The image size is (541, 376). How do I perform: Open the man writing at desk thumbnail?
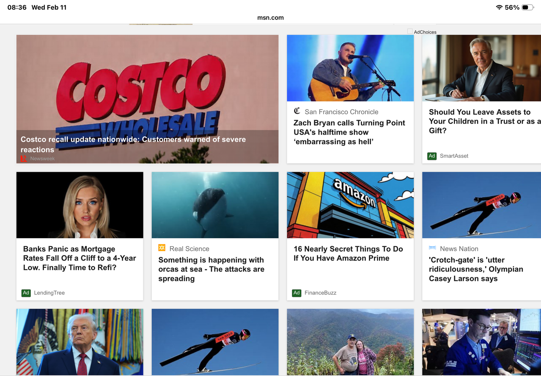click(x=481, y=68)
